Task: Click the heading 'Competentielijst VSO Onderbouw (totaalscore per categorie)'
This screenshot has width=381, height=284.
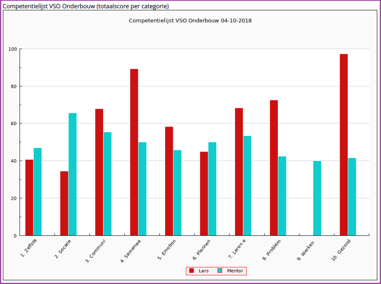Action: point(86,6)
